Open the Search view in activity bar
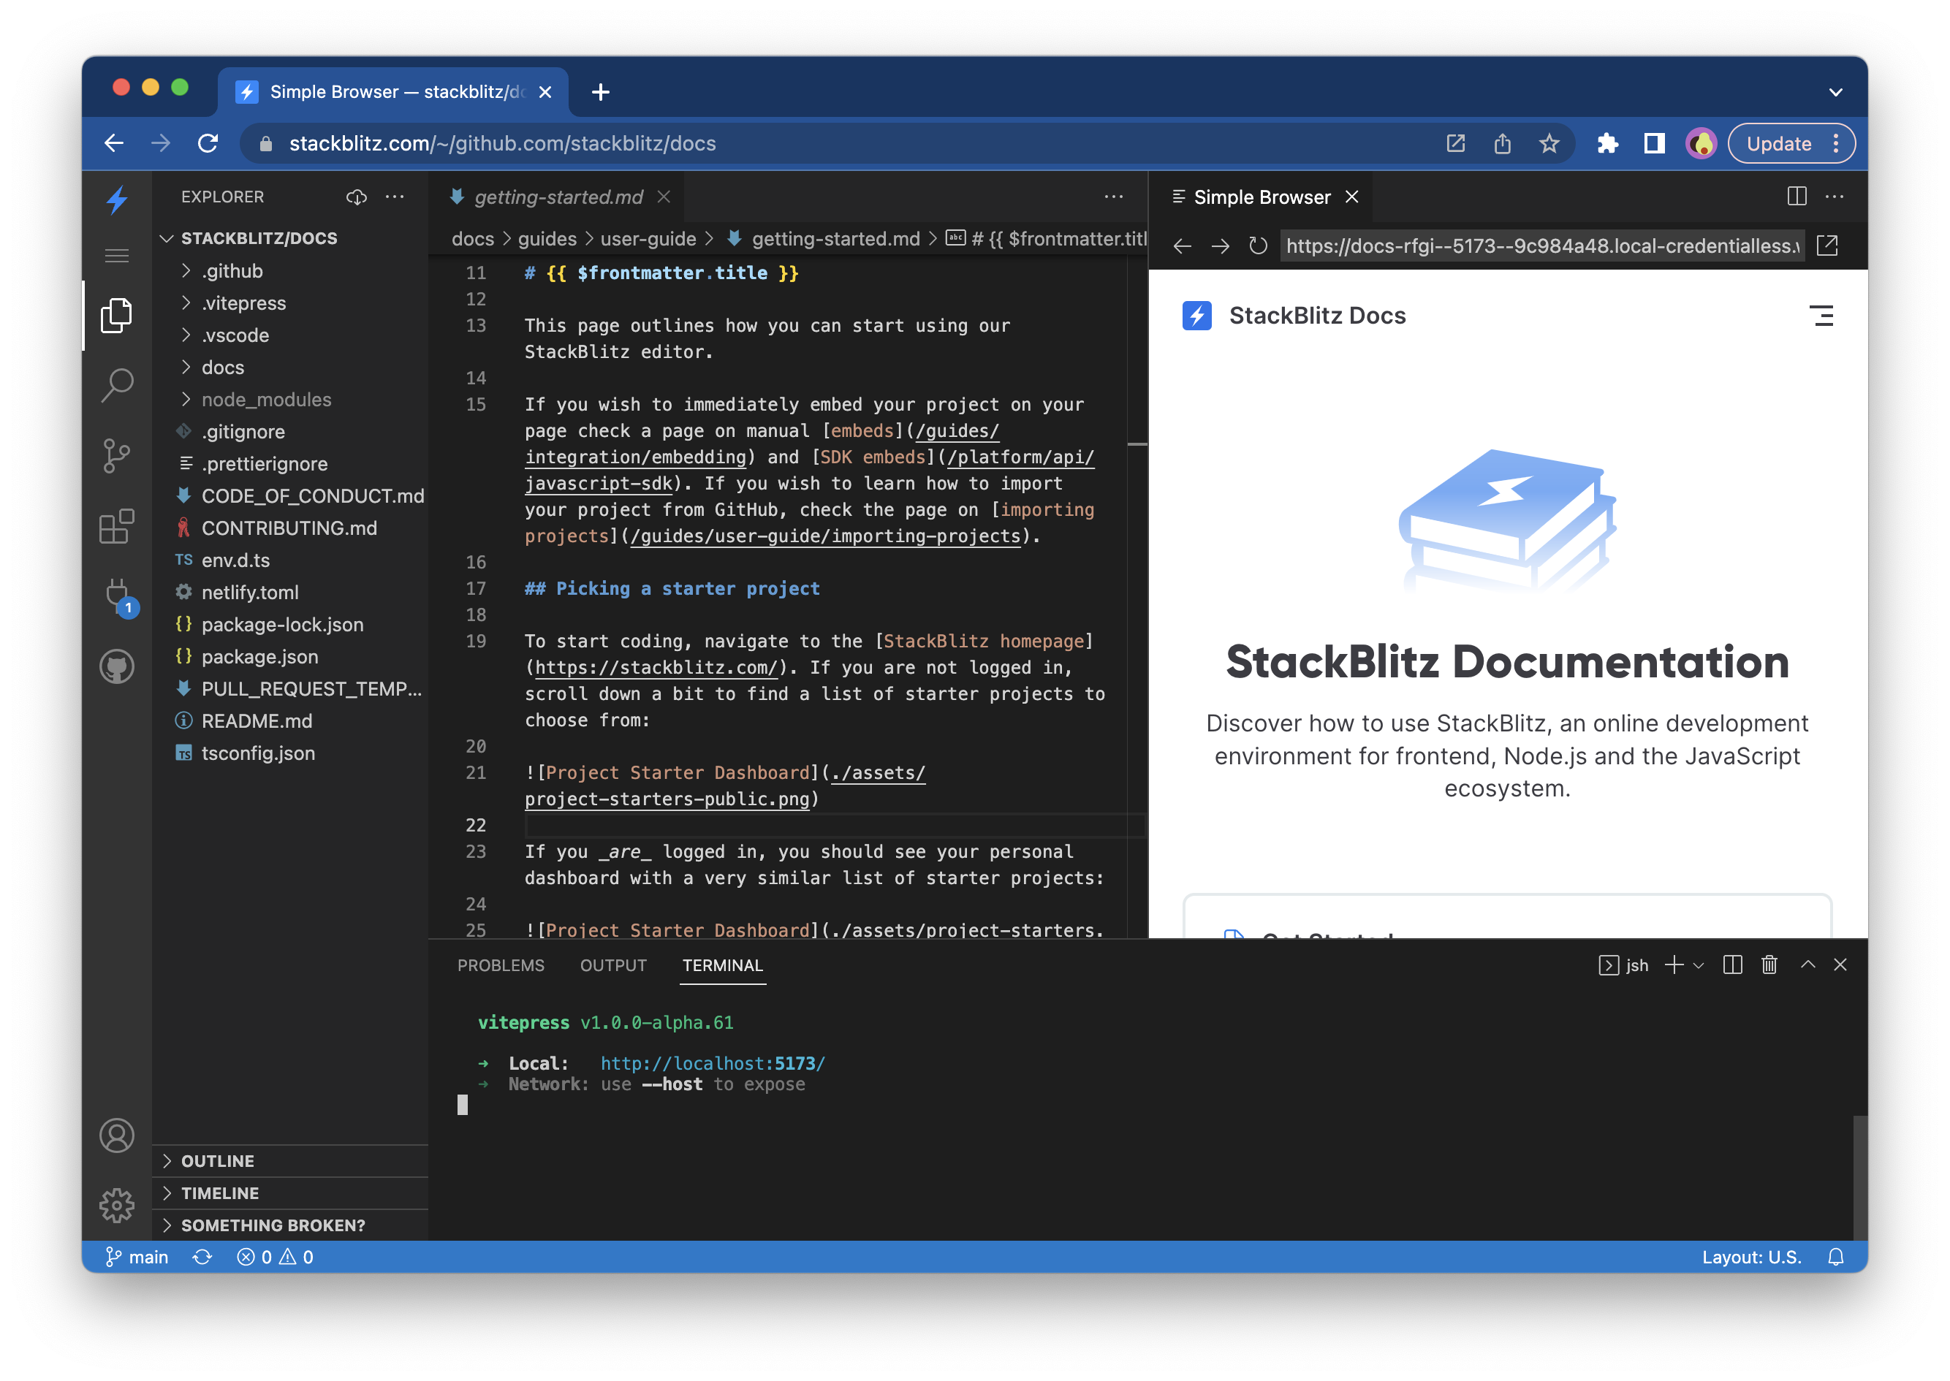Screen dimensions: 1950x1381 pyautogui.click(x=116, y=385)
